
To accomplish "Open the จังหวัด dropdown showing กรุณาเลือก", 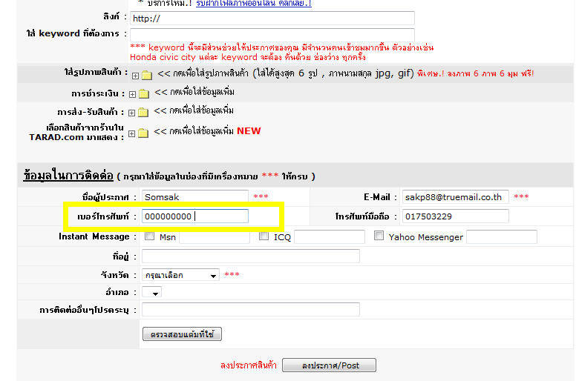I will (180, 275).
